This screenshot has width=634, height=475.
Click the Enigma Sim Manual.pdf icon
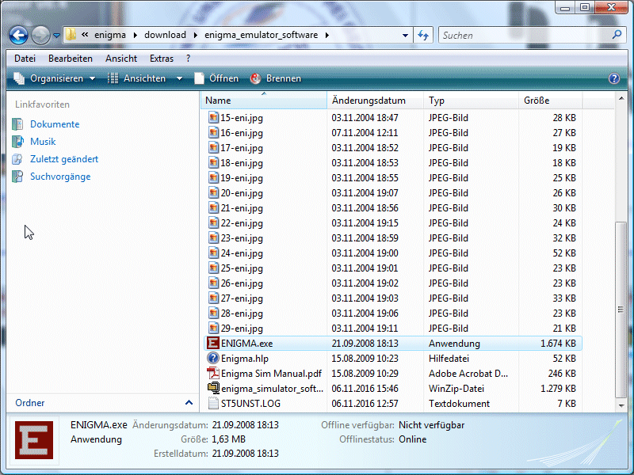coord(212,373)
